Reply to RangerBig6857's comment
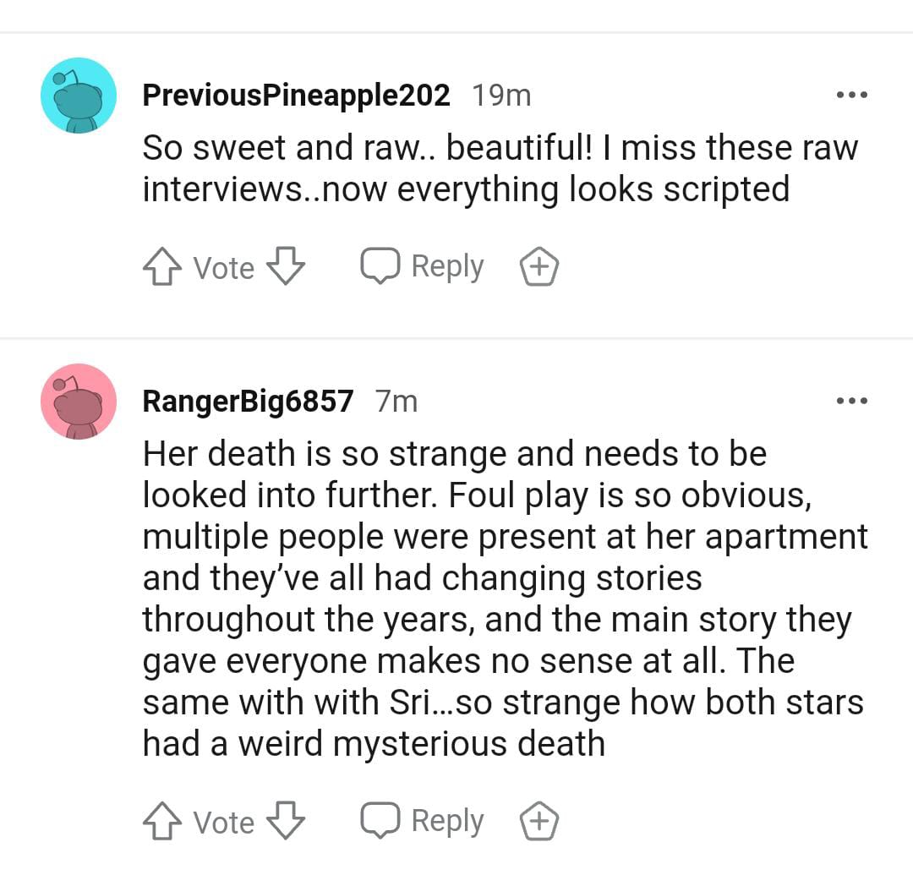This screenshot has width=913, height=875. pos(423,821)
